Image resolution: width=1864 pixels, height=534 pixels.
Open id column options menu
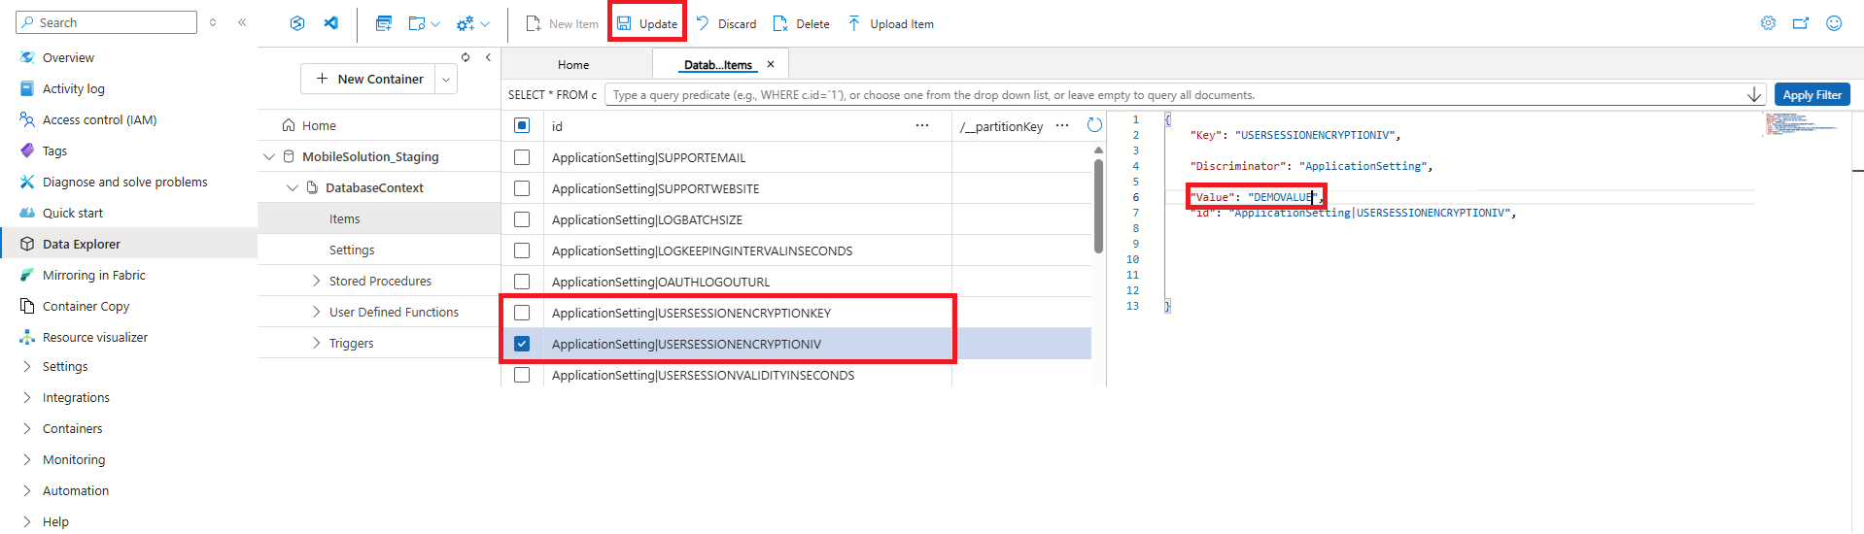tap(922, 125)
